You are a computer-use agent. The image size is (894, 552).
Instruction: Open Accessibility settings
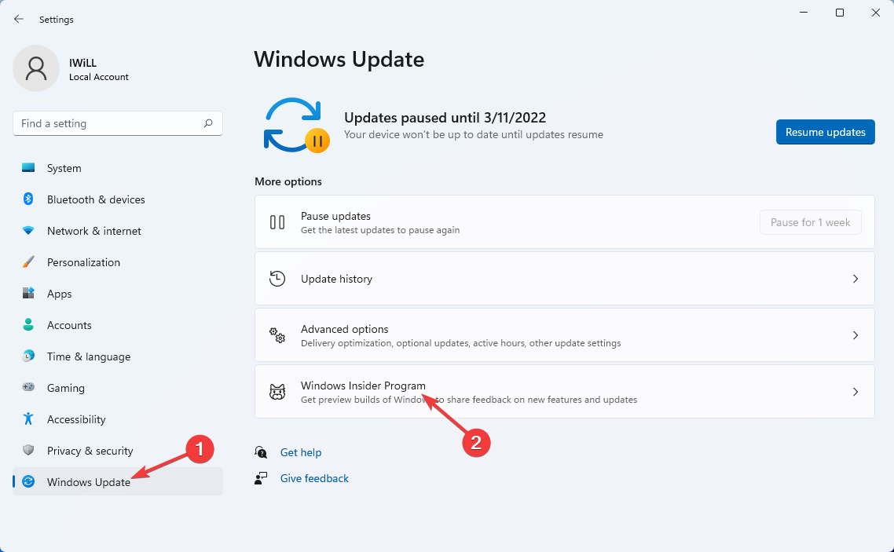point(118,419)
